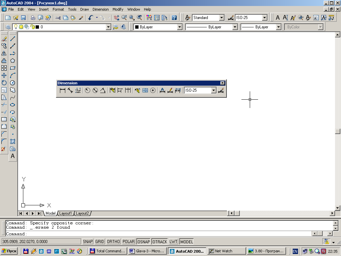This screenshot has width=341, height=256.
Task: Click in the Command line input
Action: click(x=159, y=234)
